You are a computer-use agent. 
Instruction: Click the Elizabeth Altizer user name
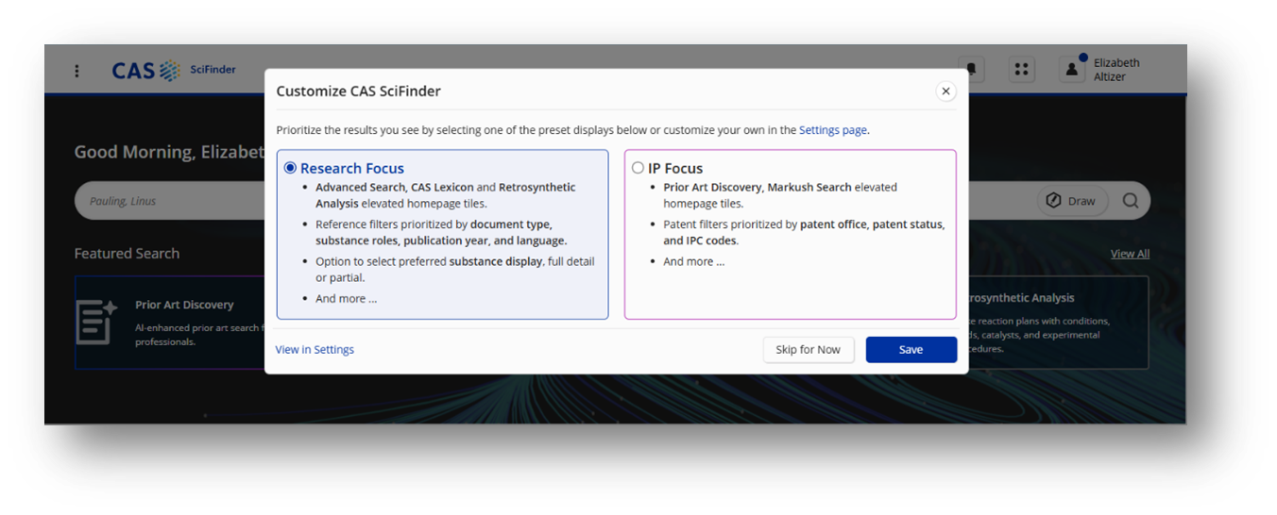(x=1116, y=70)
